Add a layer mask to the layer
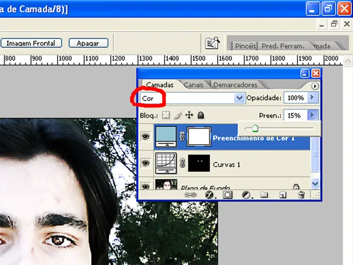353x265 pixels. pos(227,194)
